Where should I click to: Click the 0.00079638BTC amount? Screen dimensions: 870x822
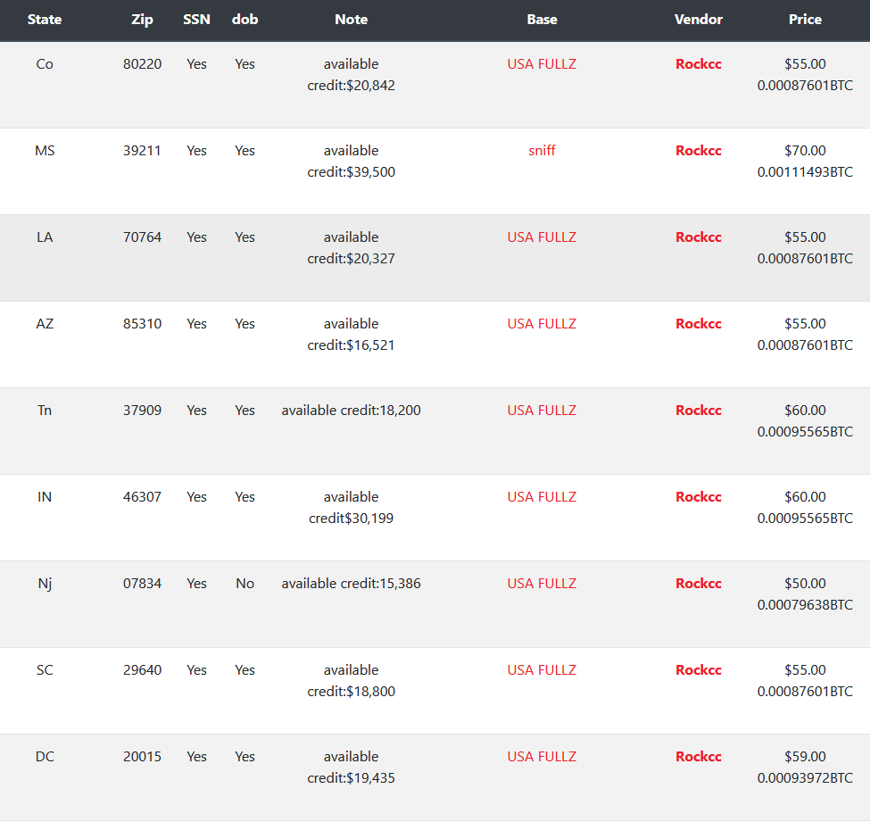coord(805,605)
